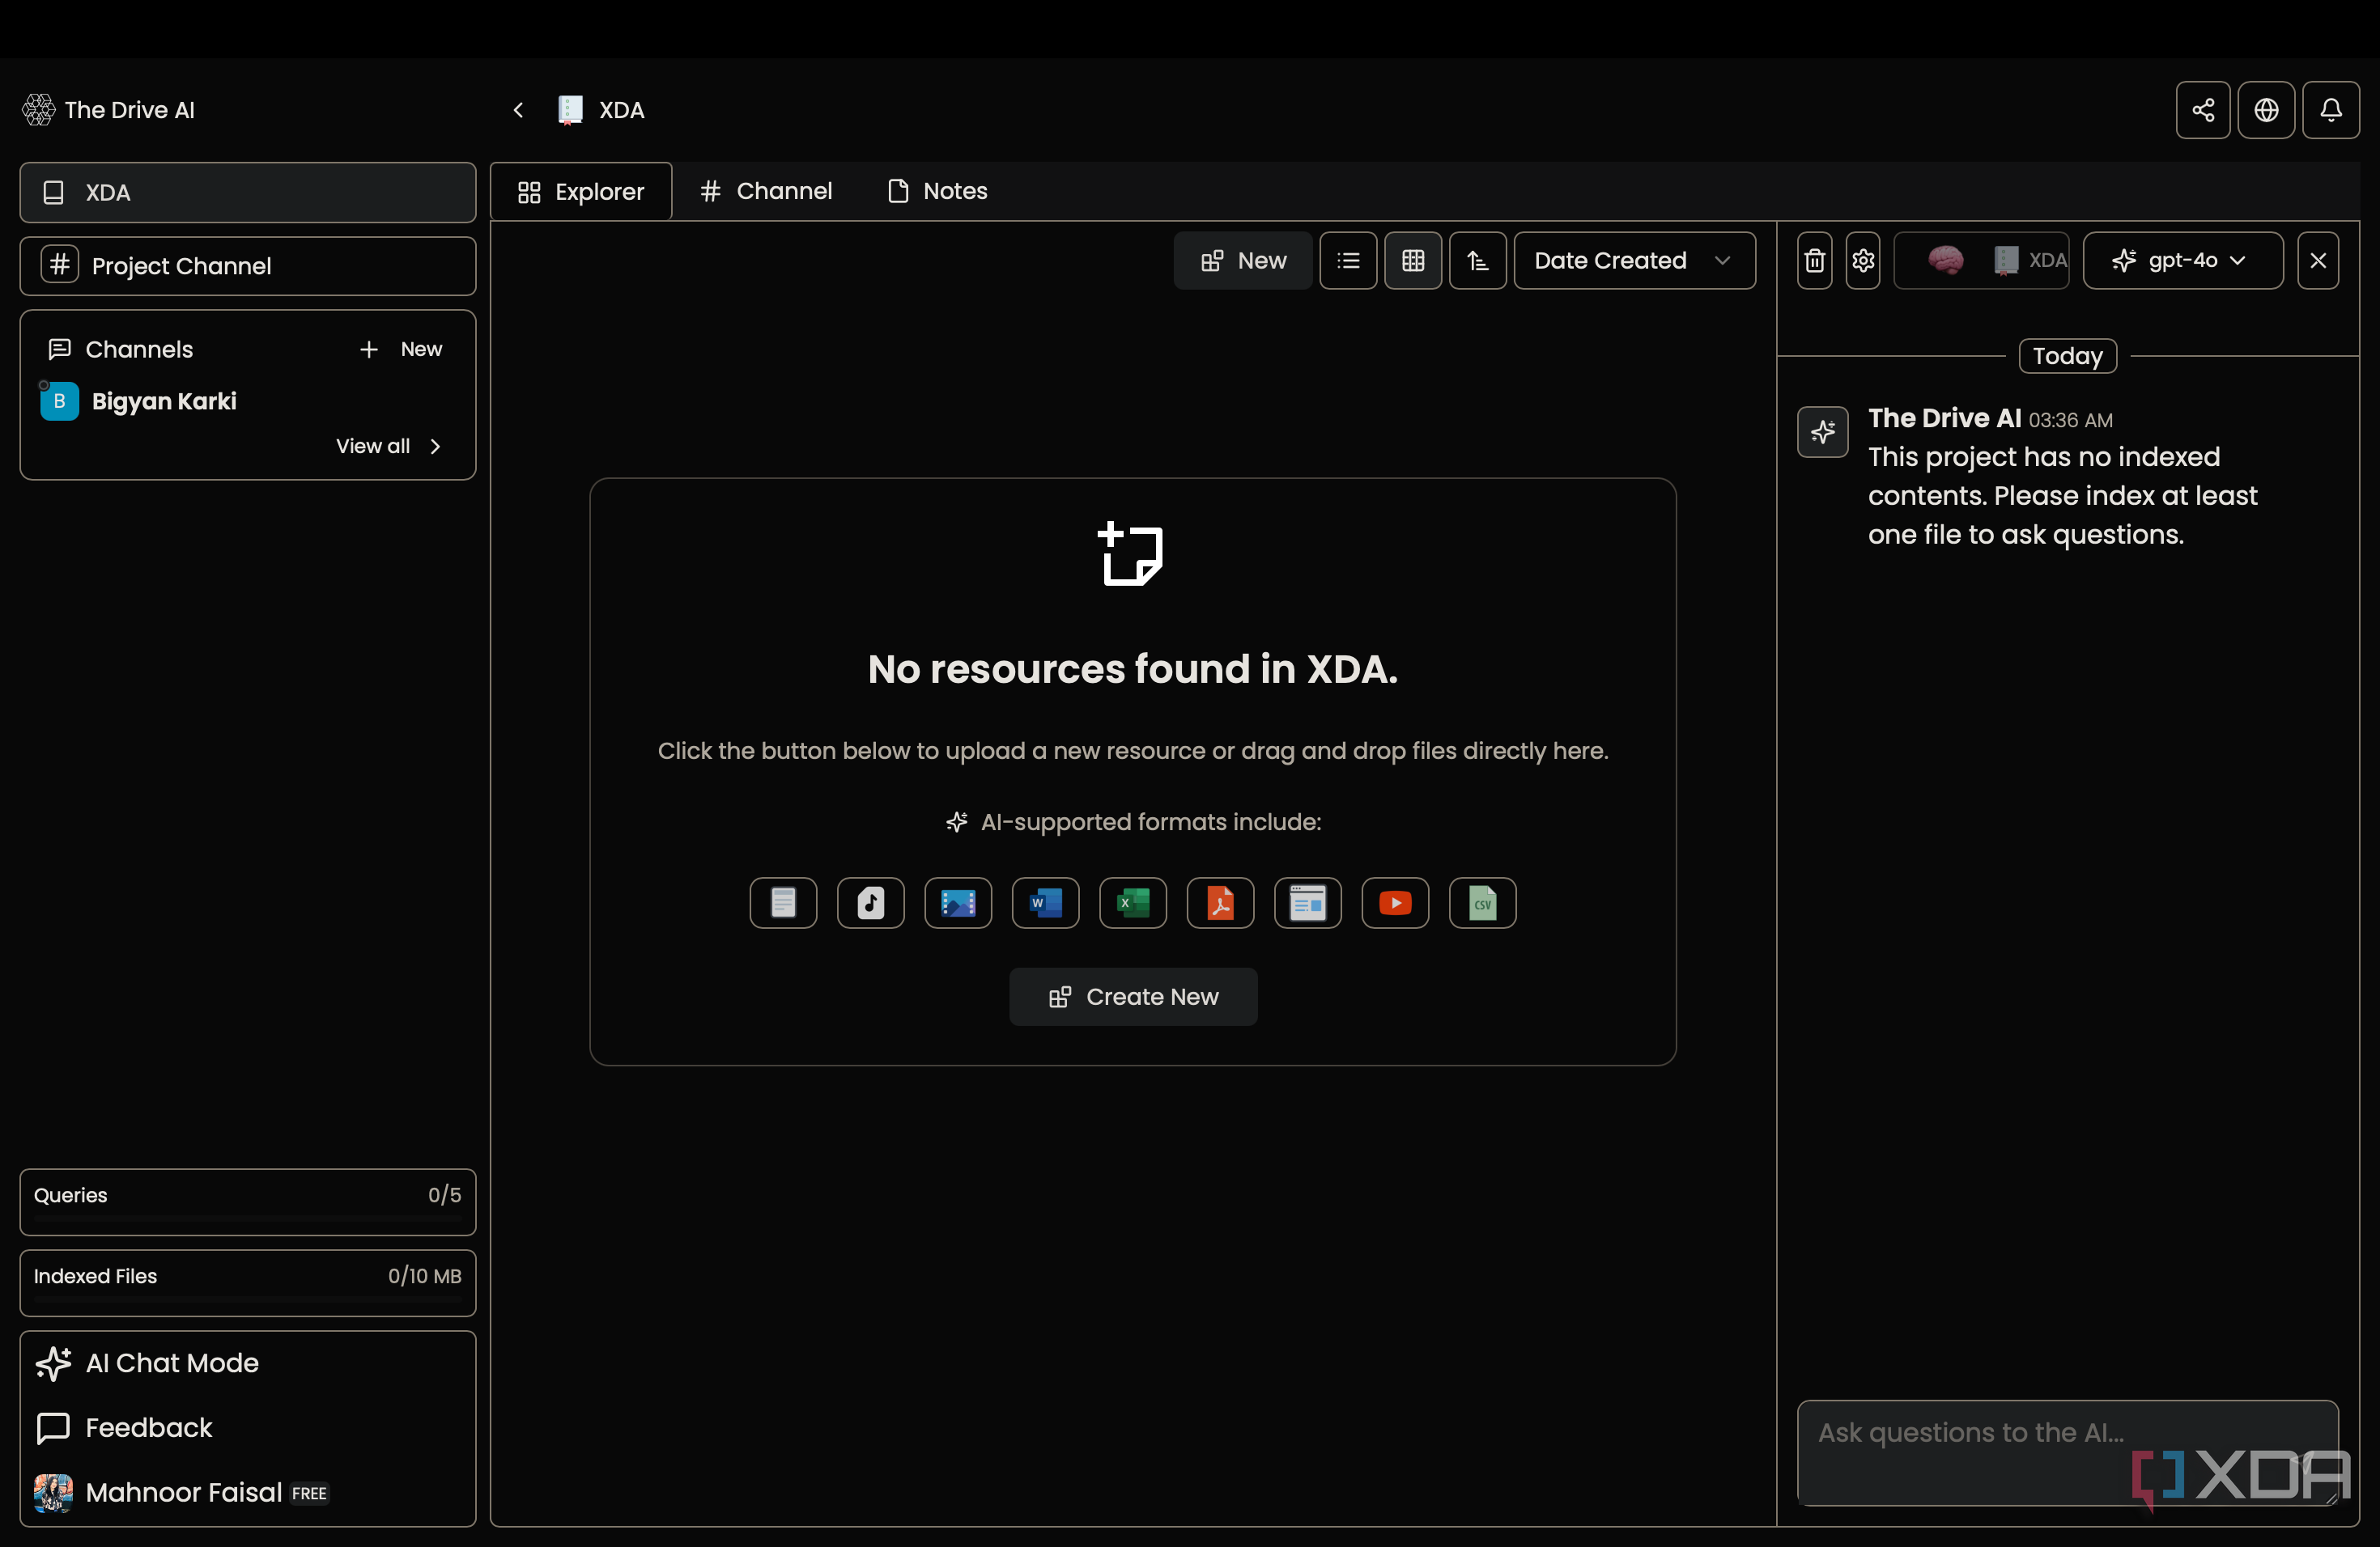
Task: Click the brain icon in chat header
Action: (x=1945, y=261)
